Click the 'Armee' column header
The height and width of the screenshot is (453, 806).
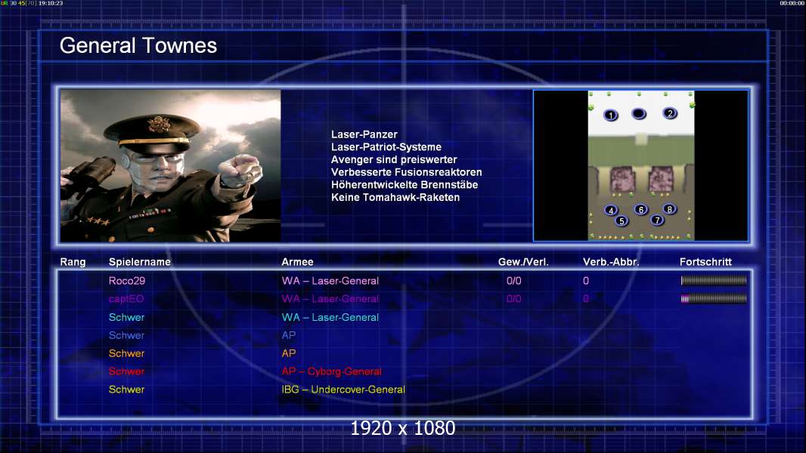tap(297, 262)
